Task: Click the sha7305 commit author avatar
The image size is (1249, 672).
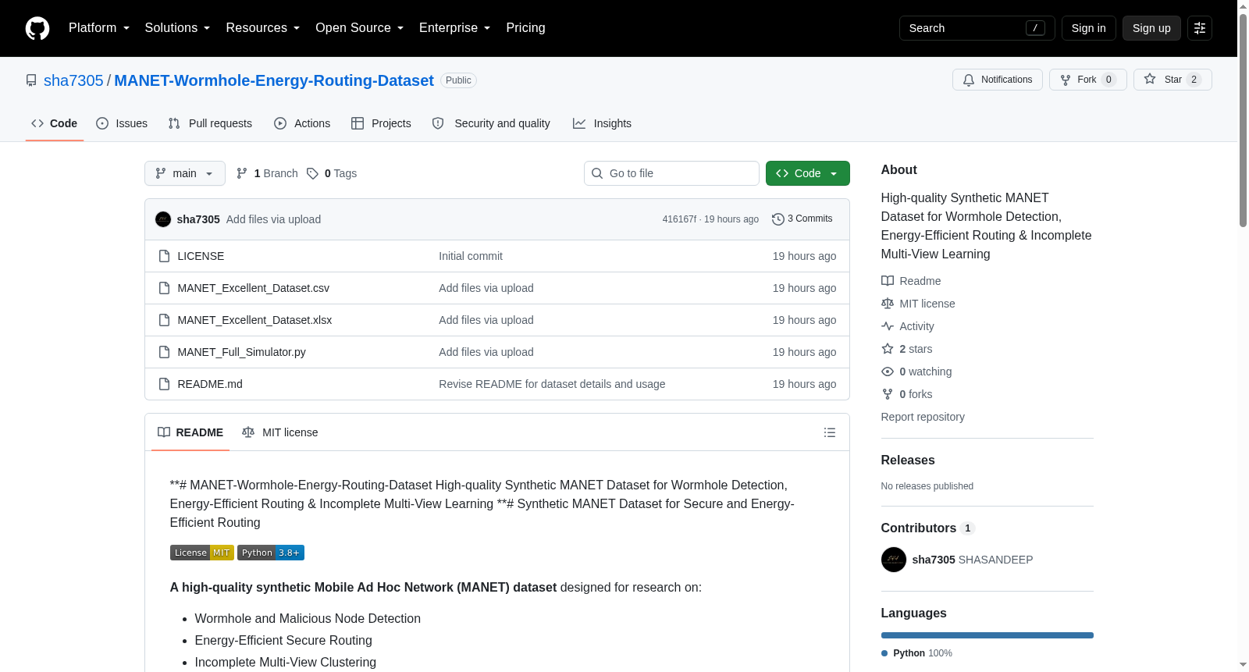Action: click(163, 219)
